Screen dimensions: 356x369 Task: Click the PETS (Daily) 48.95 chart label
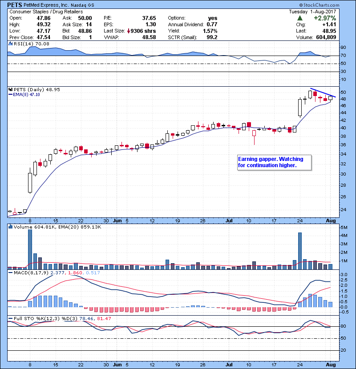point(37,90)
